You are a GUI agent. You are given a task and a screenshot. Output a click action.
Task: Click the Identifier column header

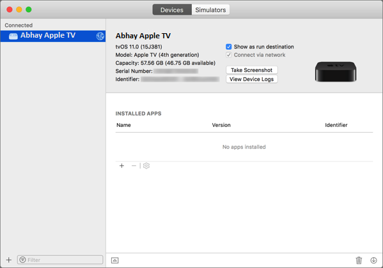(336, 125)
